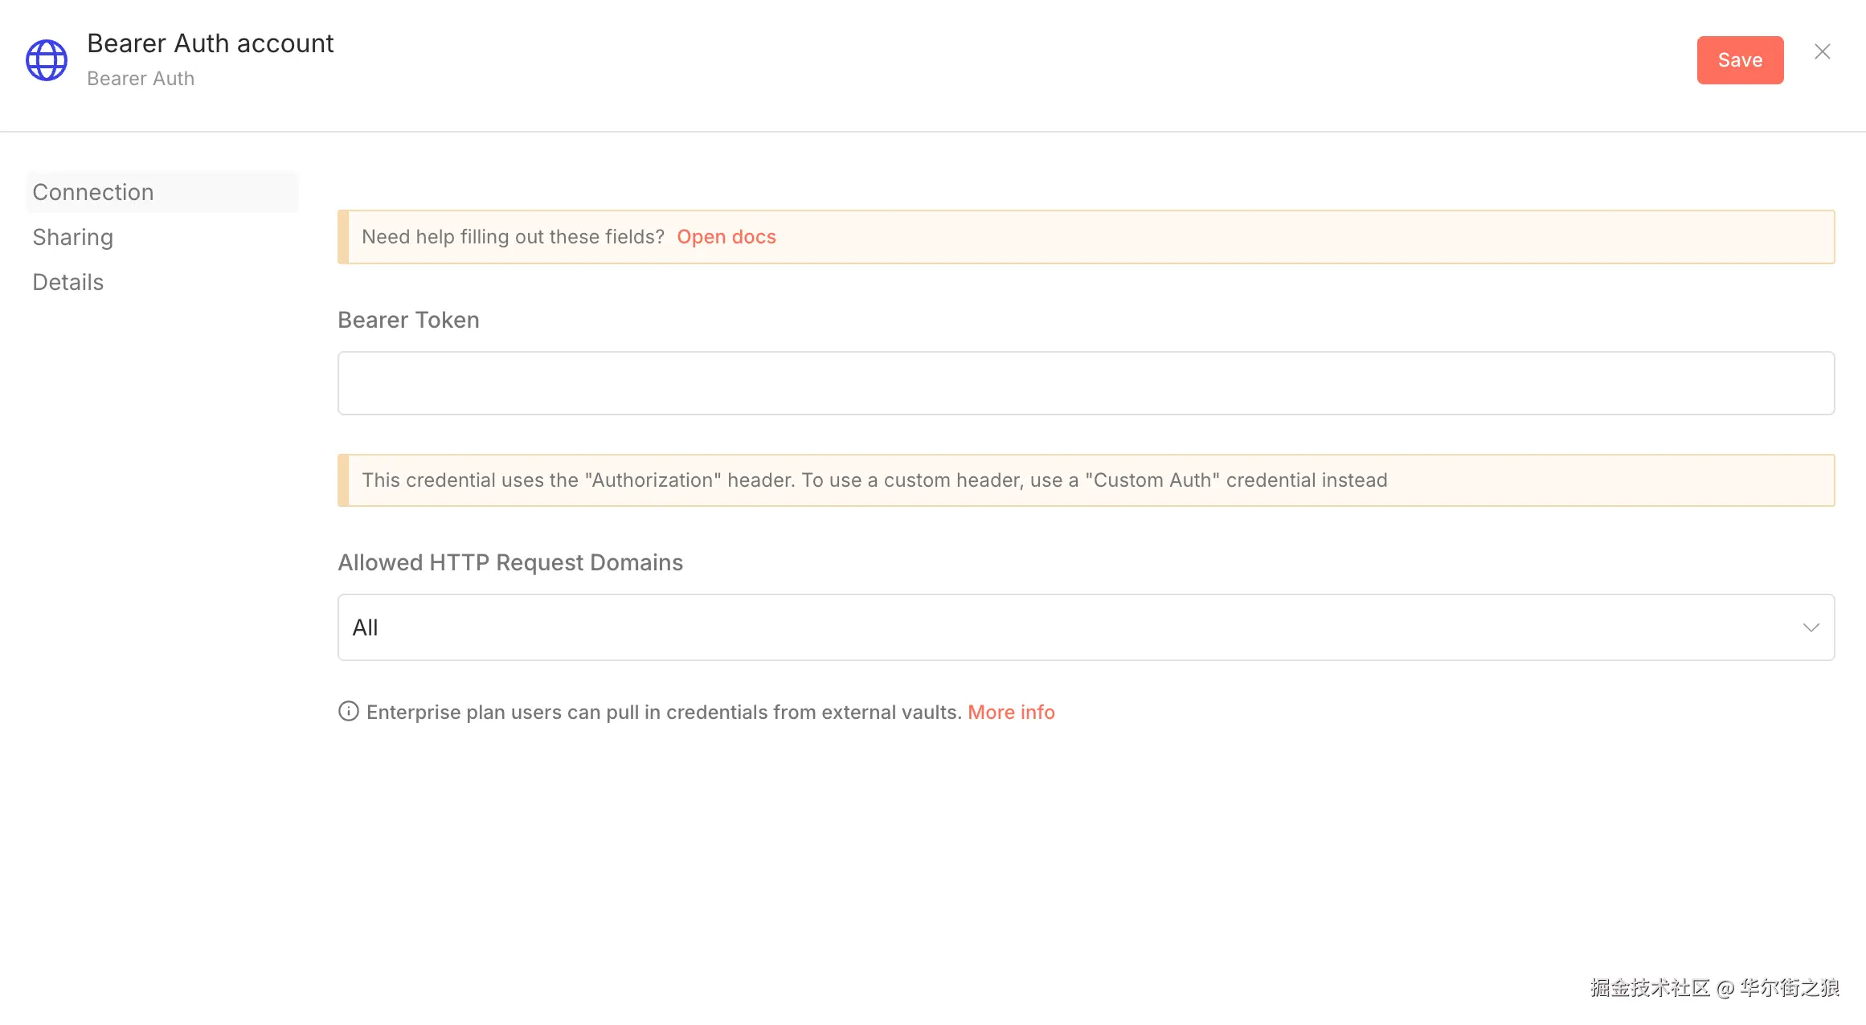Click the Allowed HTTP Request Domains label
Viewport: 1866px width, 1025px height.
[x=510, y=562]
